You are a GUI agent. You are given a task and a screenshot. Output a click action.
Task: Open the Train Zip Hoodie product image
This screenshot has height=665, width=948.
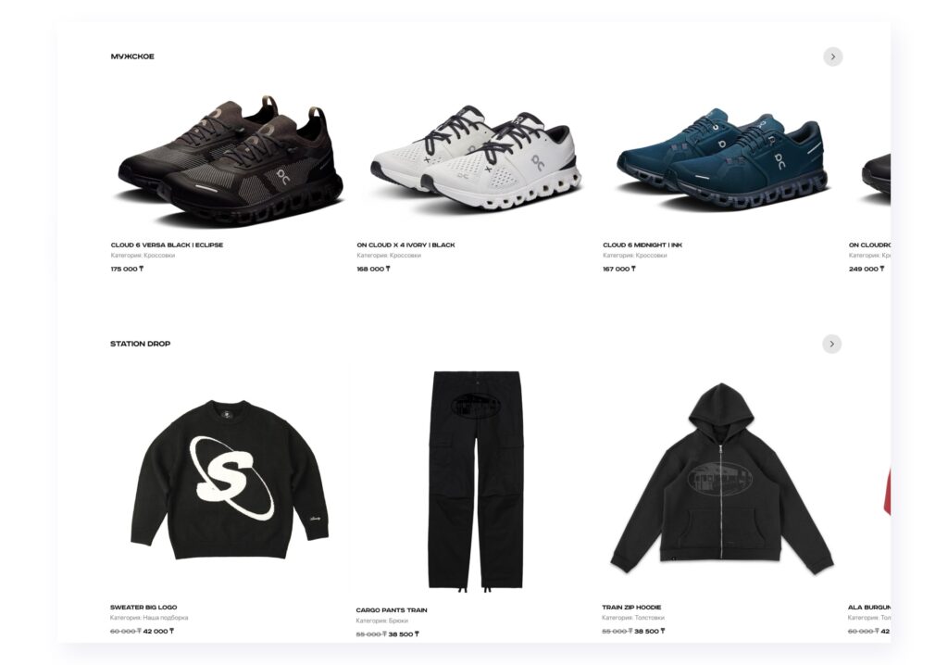(721, 478)
